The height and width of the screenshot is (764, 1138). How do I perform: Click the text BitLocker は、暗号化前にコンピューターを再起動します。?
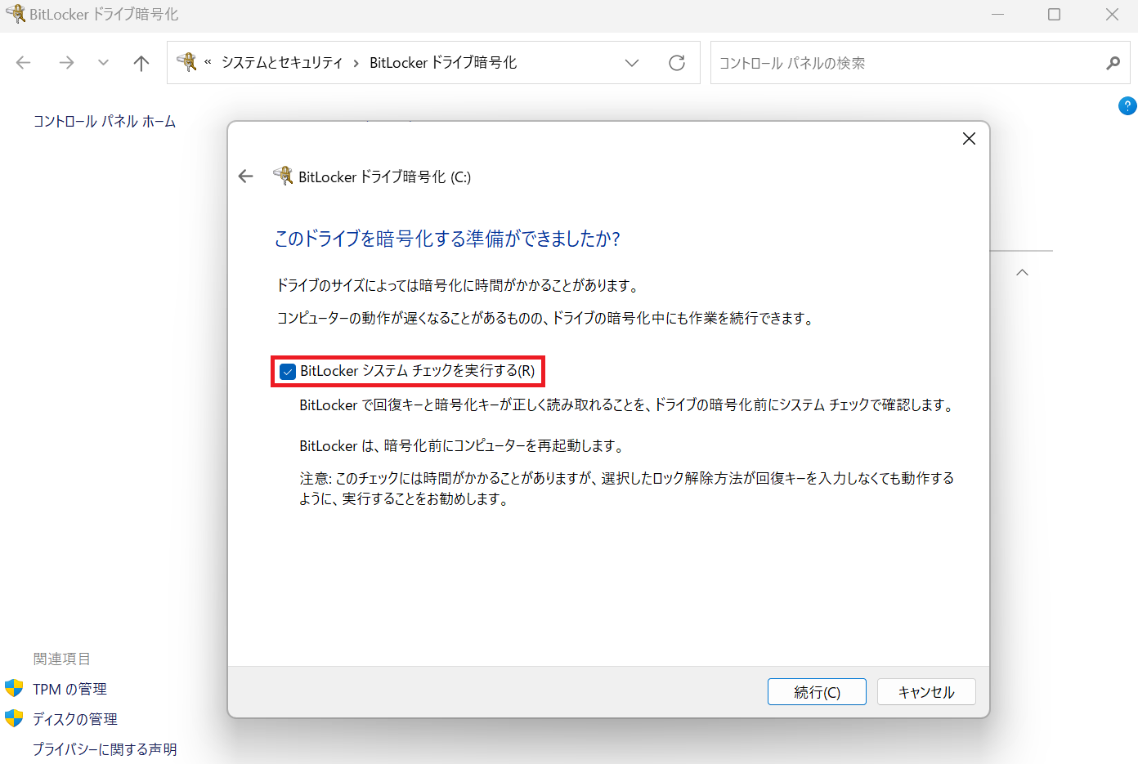click(464, 446)
